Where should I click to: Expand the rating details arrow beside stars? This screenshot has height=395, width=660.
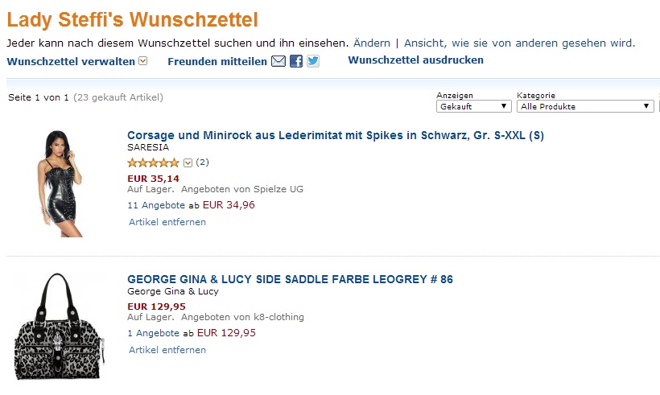coord(188,163)
